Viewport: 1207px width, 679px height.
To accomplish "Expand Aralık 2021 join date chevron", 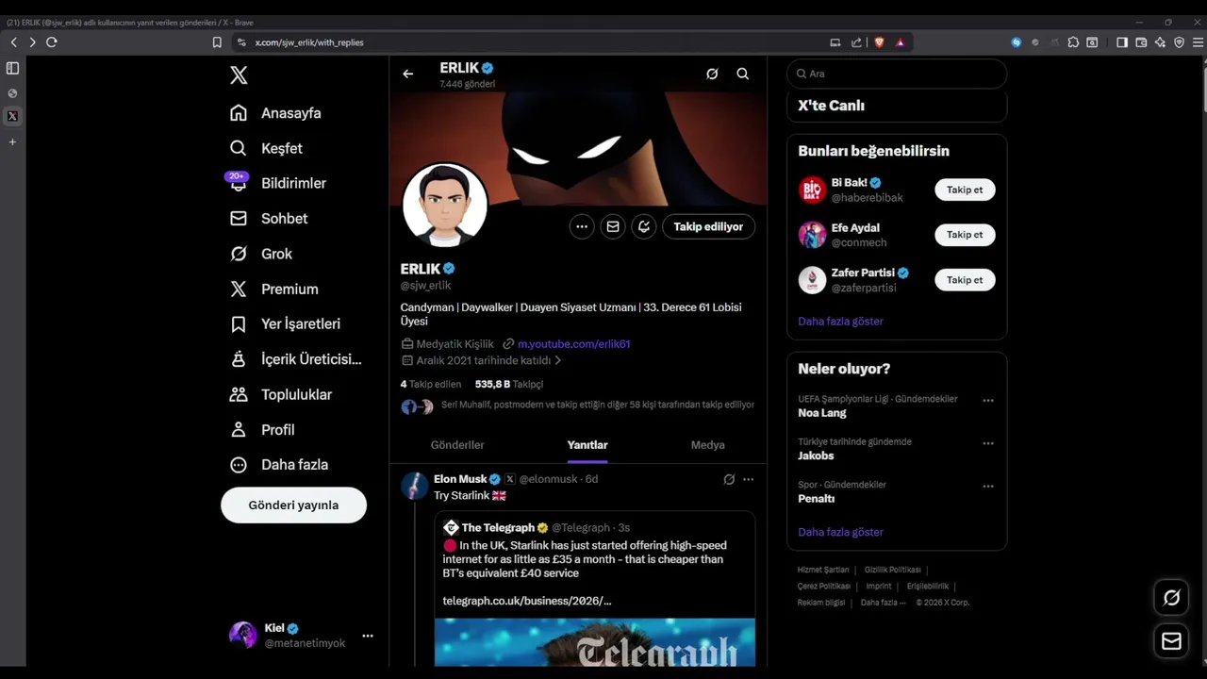I will [558, 360].
